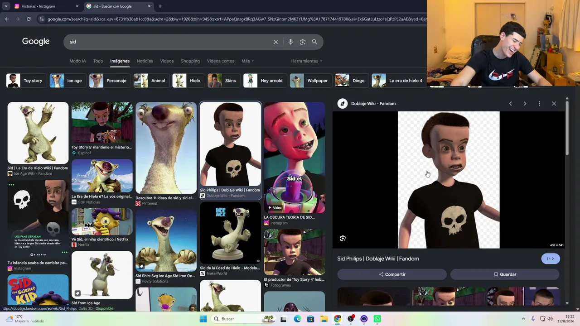Viewport: 580px width, 326px height.
Task: Filter images by the Wallpaper chip
Action: pyautogui.click(x=310, y=81)
